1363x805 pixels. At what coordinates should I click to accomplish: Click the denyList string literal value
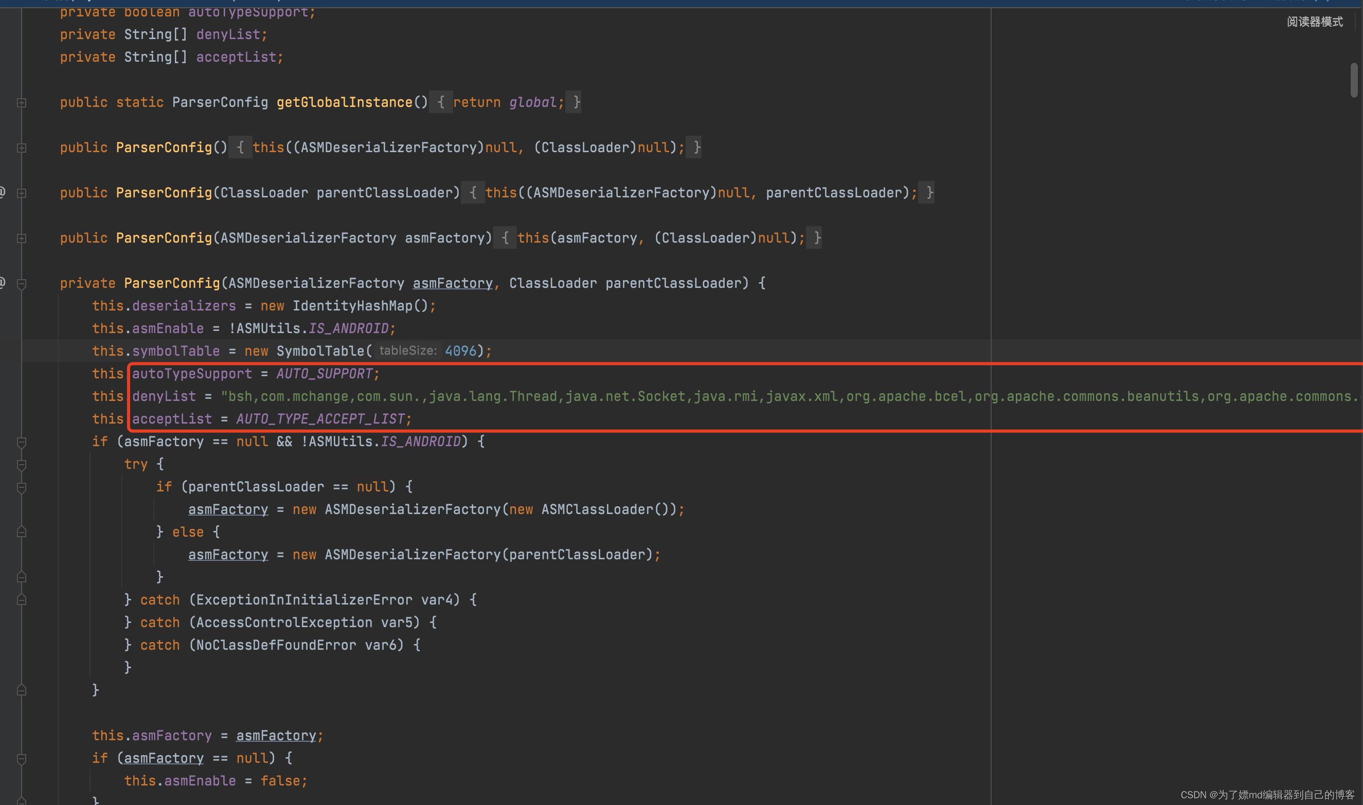[791, 396]
